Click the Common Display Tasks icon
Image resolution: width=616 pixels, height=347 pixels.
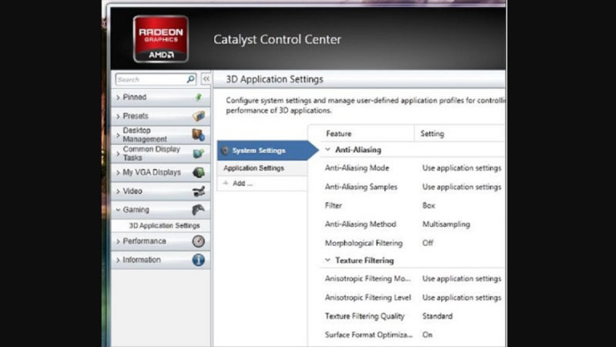coord(198,153)
